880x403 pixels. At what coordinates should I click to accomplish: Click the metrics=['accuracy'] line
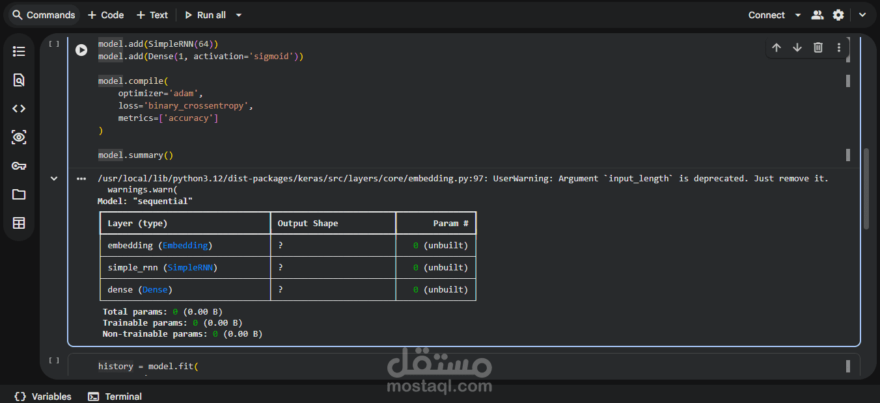click(x=168, y=118)
